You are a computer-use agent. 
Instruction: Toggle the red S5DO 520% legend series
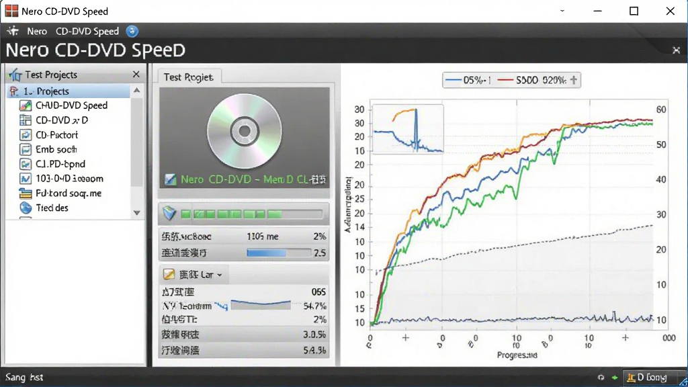point(532,81)
